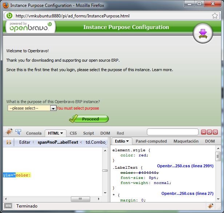Bookmark this page with the star icon
The width and height of the screenshot is (224, 213).
(215, 16)
